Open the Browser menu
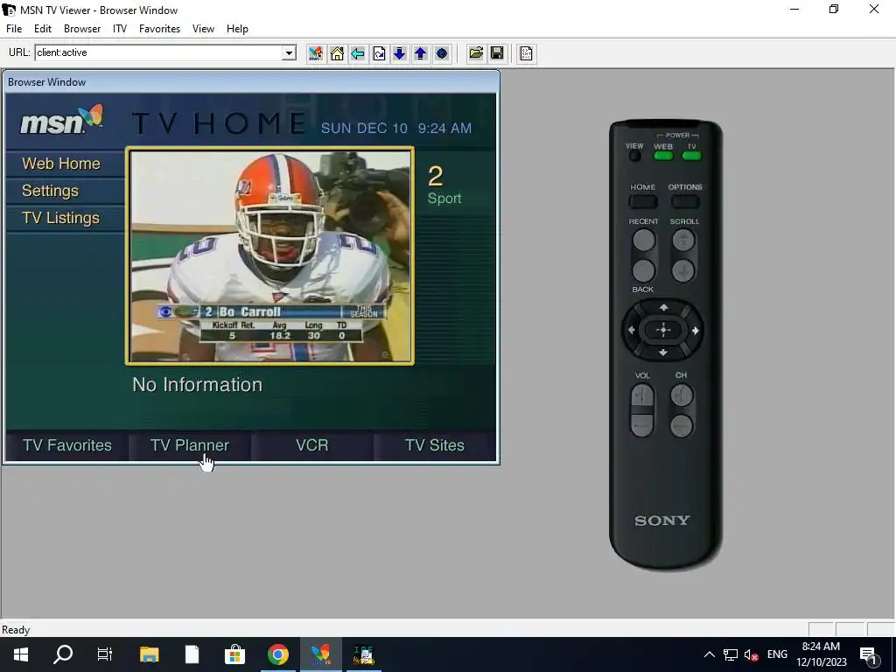Viewport: 896px width, 672px height. click(x=82, y=29)
